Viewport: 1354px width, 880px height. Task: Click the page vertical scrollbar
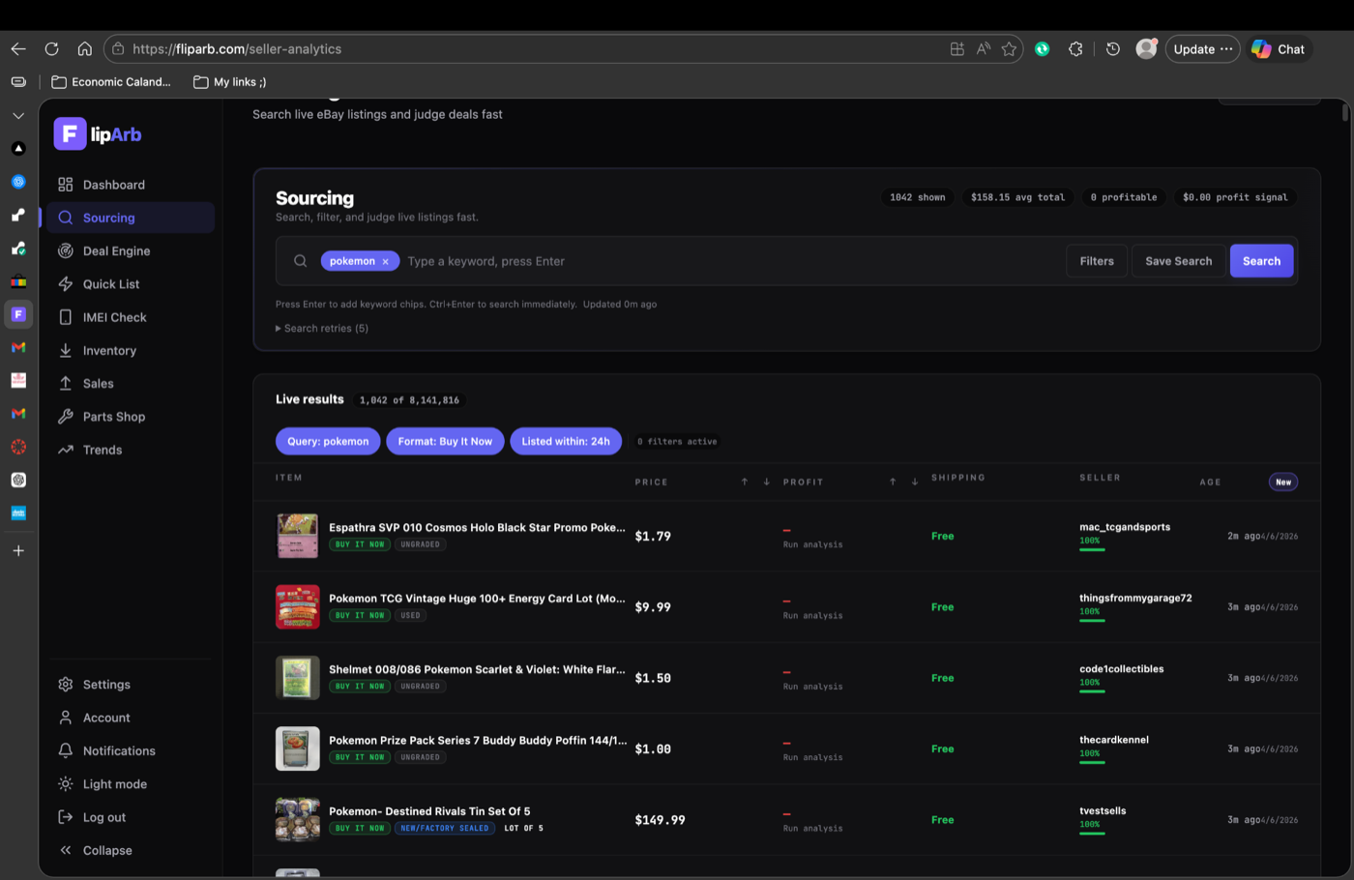pos(1345,113)
